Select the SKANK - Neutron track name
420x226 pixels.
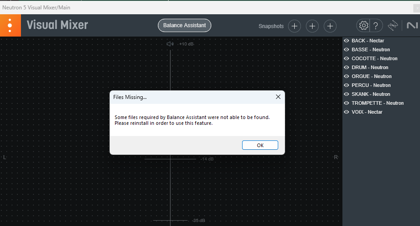tap(371, 94)
